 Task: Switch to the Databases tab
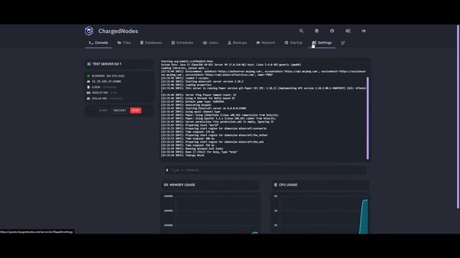pos(151,43)
